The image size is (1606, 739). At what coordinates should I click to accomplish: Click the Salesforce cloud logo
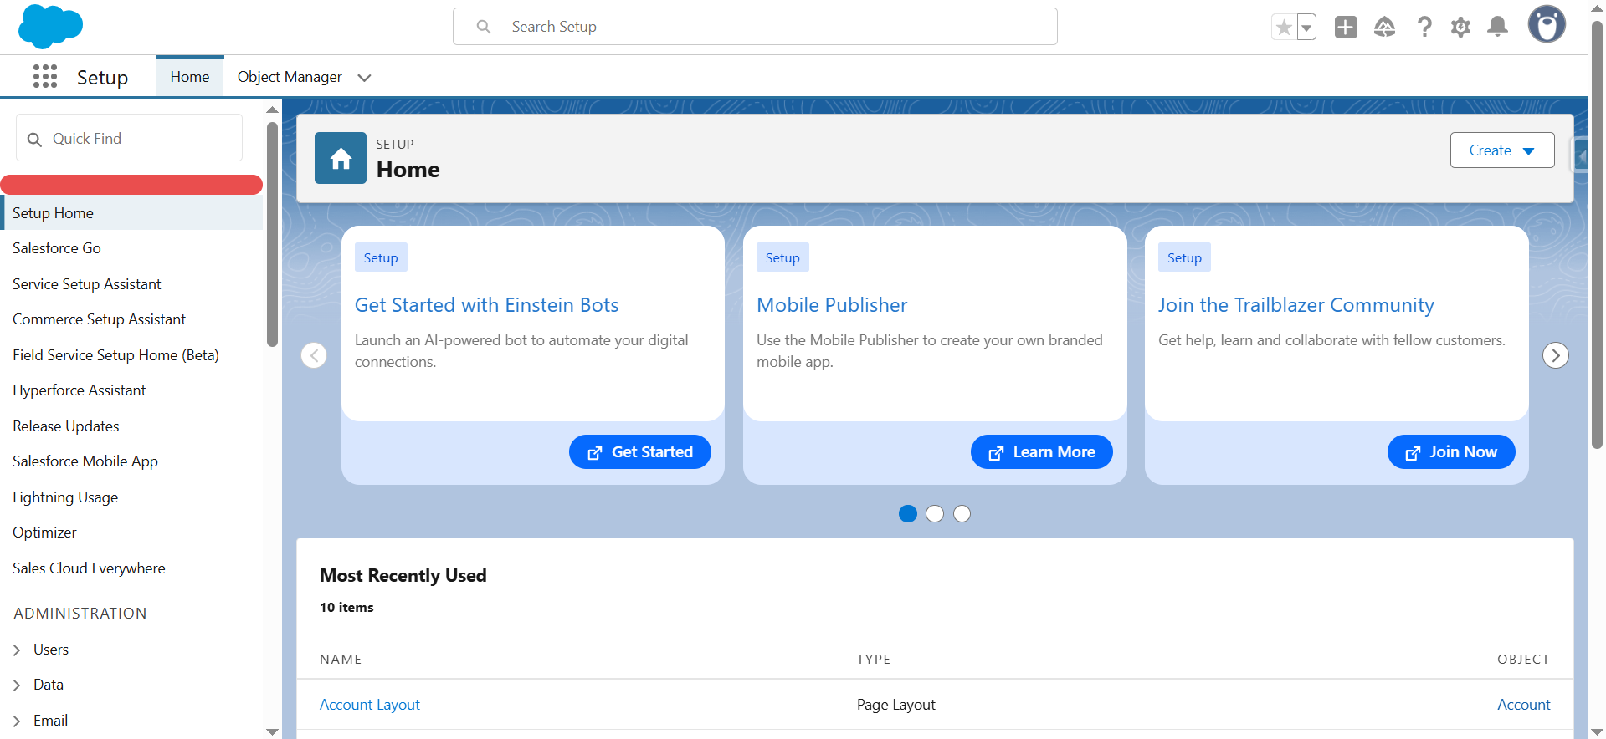[50, 27]
